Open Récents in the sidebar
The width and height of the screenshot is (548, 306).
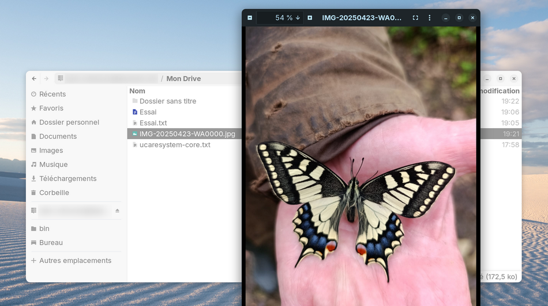52,94
